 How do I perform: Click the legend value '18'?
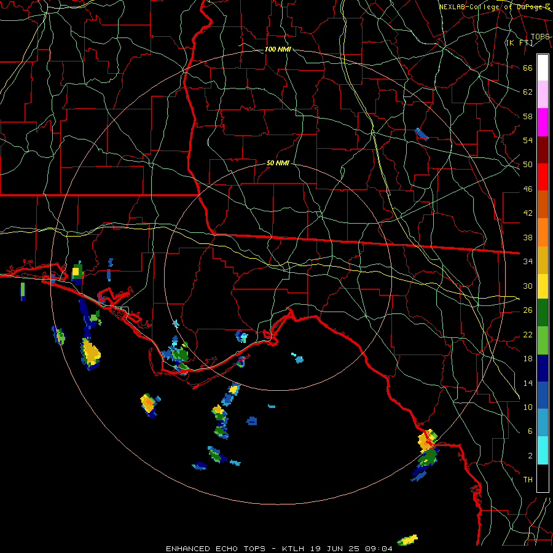point(528,359)
